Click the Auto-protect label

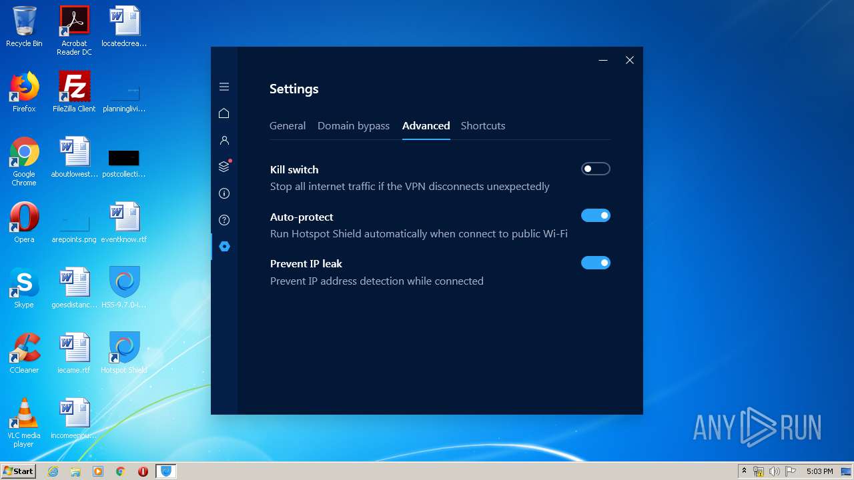pyautogui.click(x=302, y=217)
